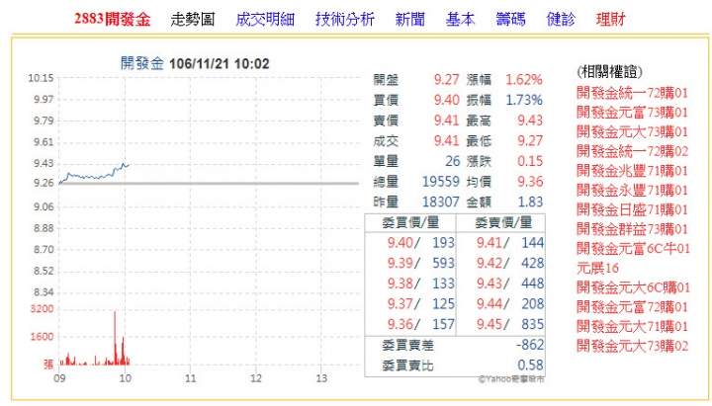The width and height of the screenshot is (712, 406).
Task: Switch to the 籌碼 tab
Action: tap(510, 19)
